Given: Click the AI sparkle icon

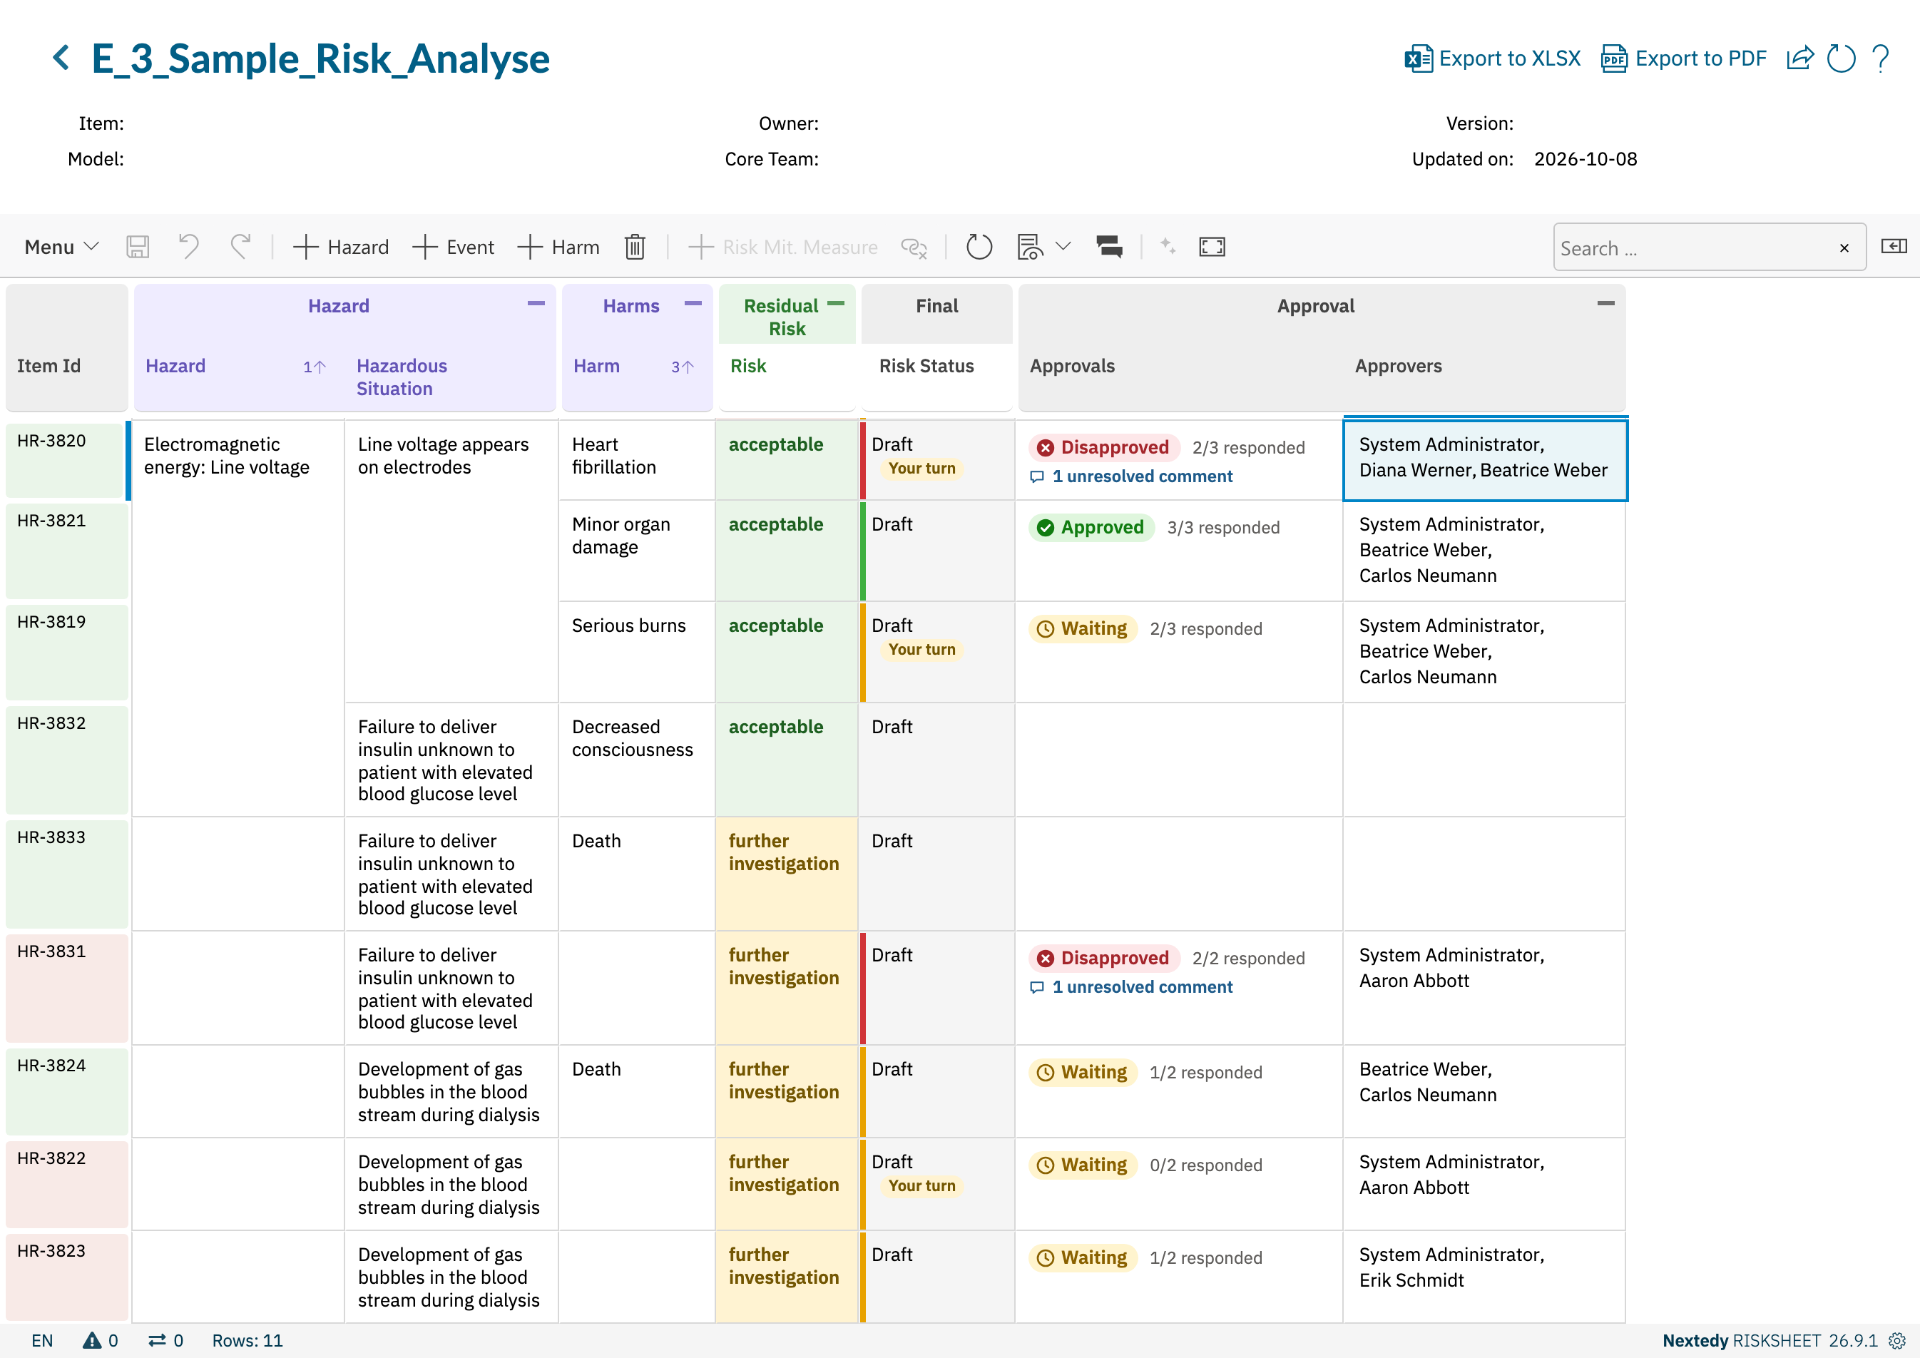Looking at the screenshot, I should 1168,246.
